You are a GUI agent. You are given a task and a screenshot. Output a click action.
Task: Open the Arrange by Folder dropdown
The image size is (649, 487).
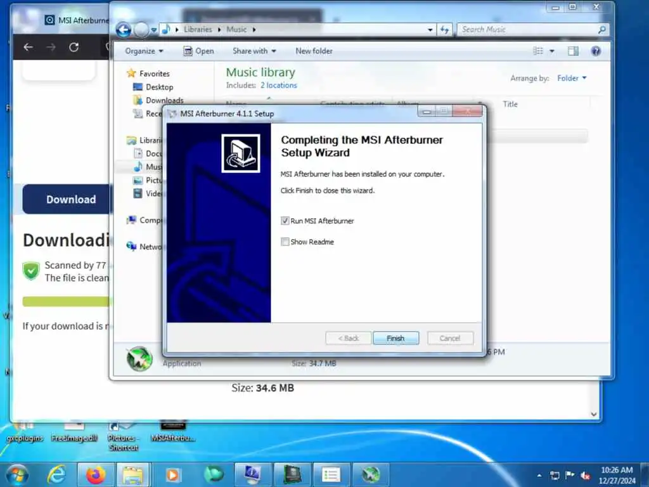572,78
